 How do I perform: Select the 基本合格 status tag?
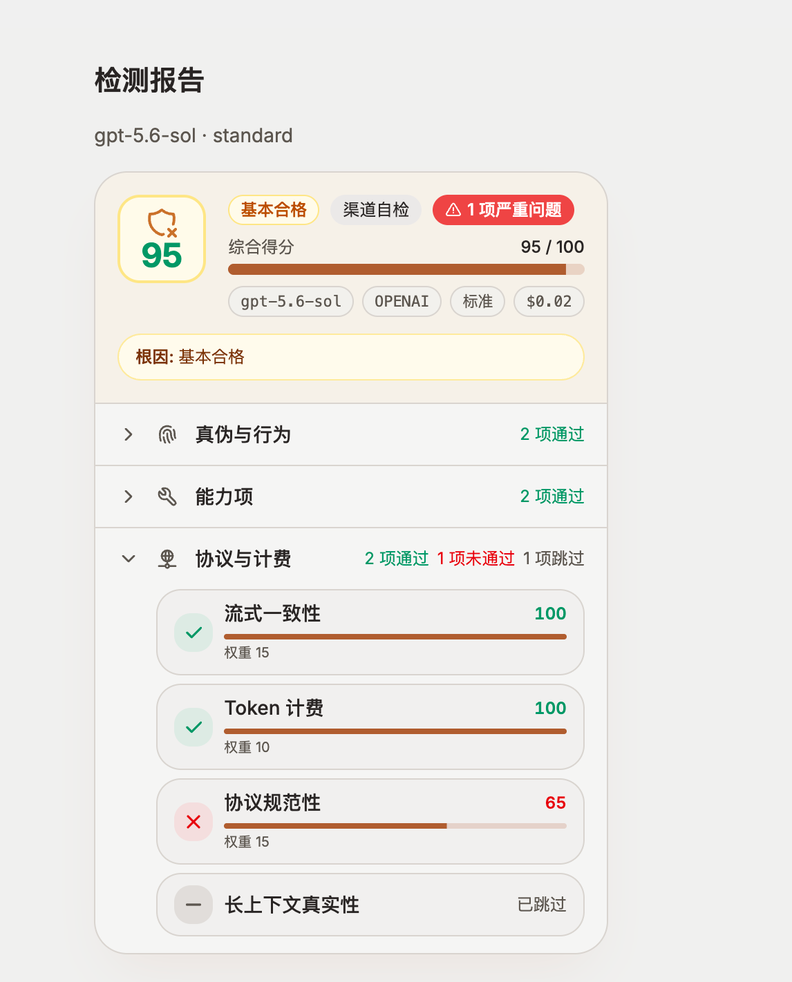[274, 210]
